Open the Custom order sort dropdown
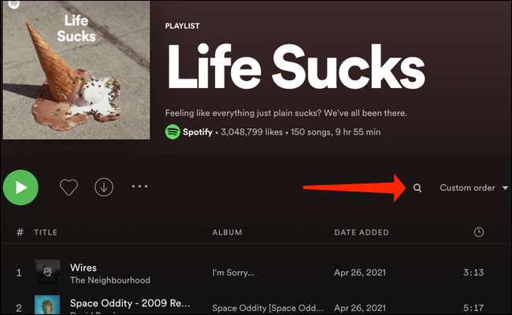This screenshot has width=512, height=315. click(x=473, y=187)
